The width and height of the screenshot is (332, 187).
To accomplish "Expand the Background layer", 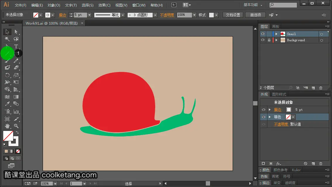I will (x=276, y=40).
